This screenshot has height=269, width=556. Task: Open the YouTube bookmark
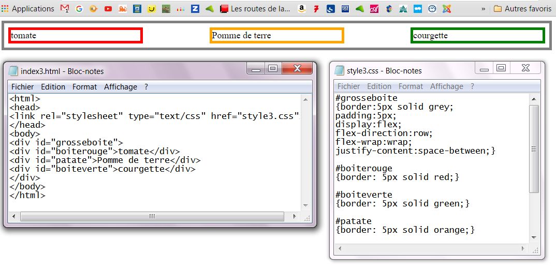tap(108, 9)
